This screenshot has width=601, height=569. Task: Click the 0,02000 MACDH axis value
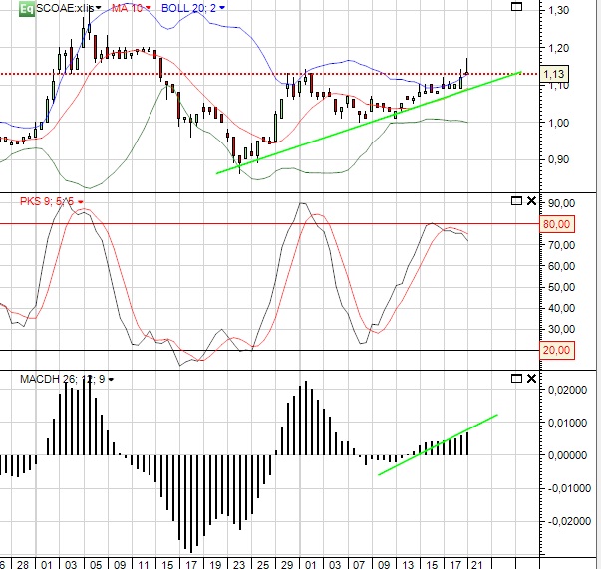pyautogui.click(x=568, y=390)
